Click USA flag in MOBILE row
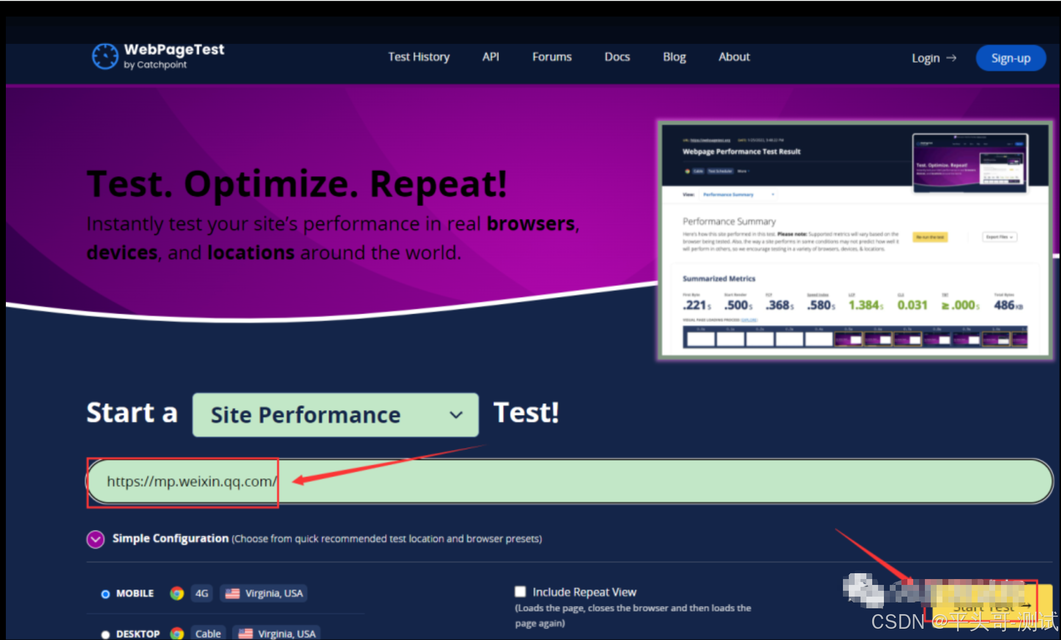 coord(233,593)
